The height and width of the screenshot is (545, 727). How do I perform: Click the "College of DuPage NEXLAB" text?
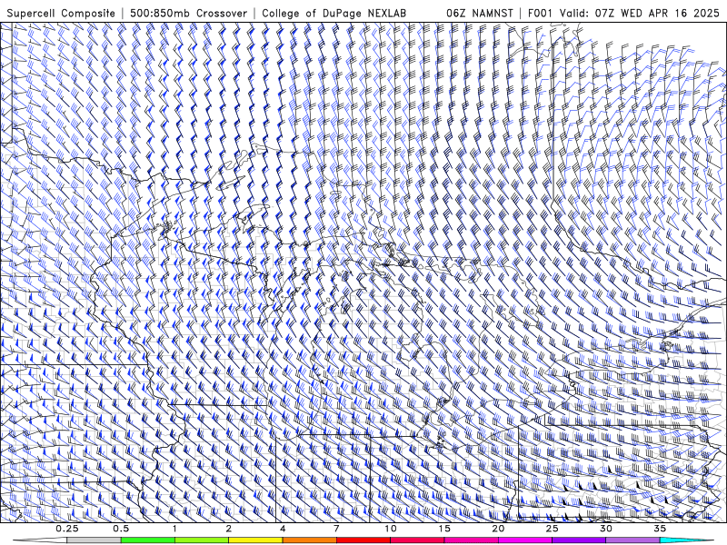(334, 13)
